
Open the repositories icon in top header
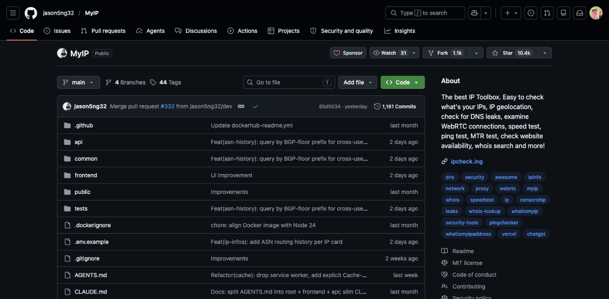[563, 13]
